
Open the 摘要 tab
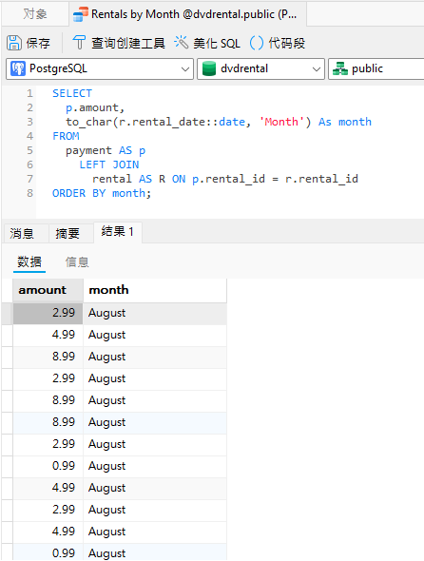[67, 234]
